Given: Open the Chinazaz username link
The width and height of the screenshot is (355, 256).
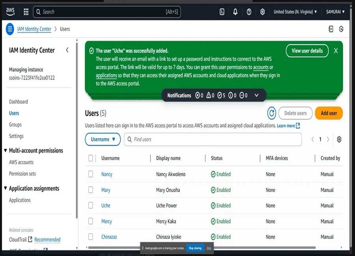Looking at the screenshot, I should pos(109,237).
